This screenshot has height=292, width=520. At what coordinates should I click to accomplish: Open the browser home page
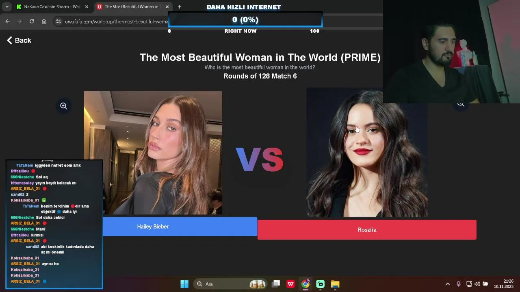(x=44, y=21)
